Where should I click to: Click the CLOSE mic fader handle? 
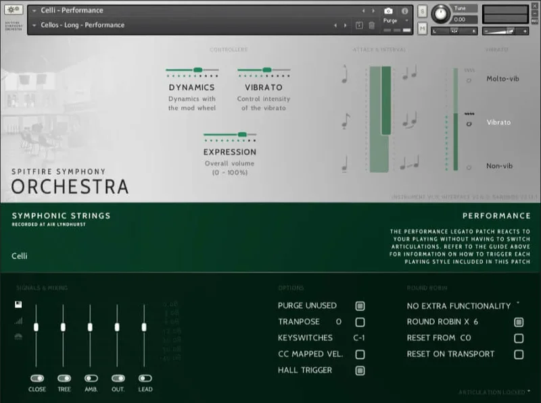pyautogui.click(x=37, y=327)
